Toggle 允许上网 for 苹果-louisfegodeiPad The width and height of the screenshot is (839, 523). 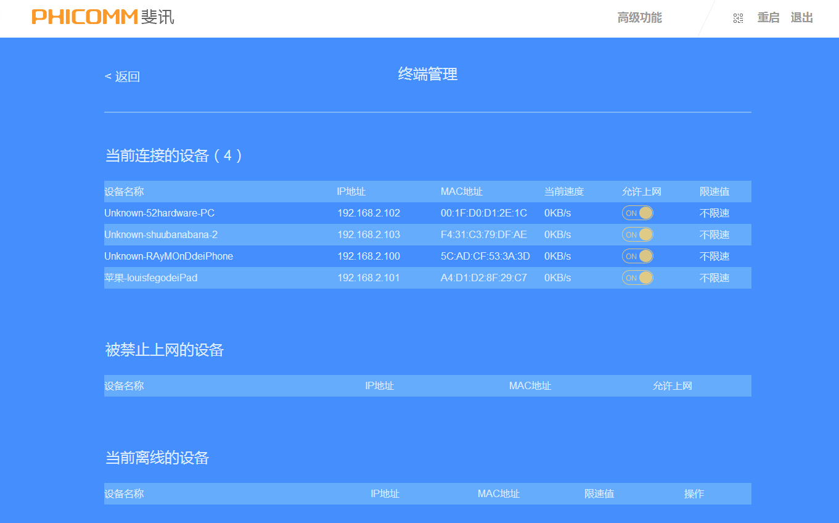(637, 278)
